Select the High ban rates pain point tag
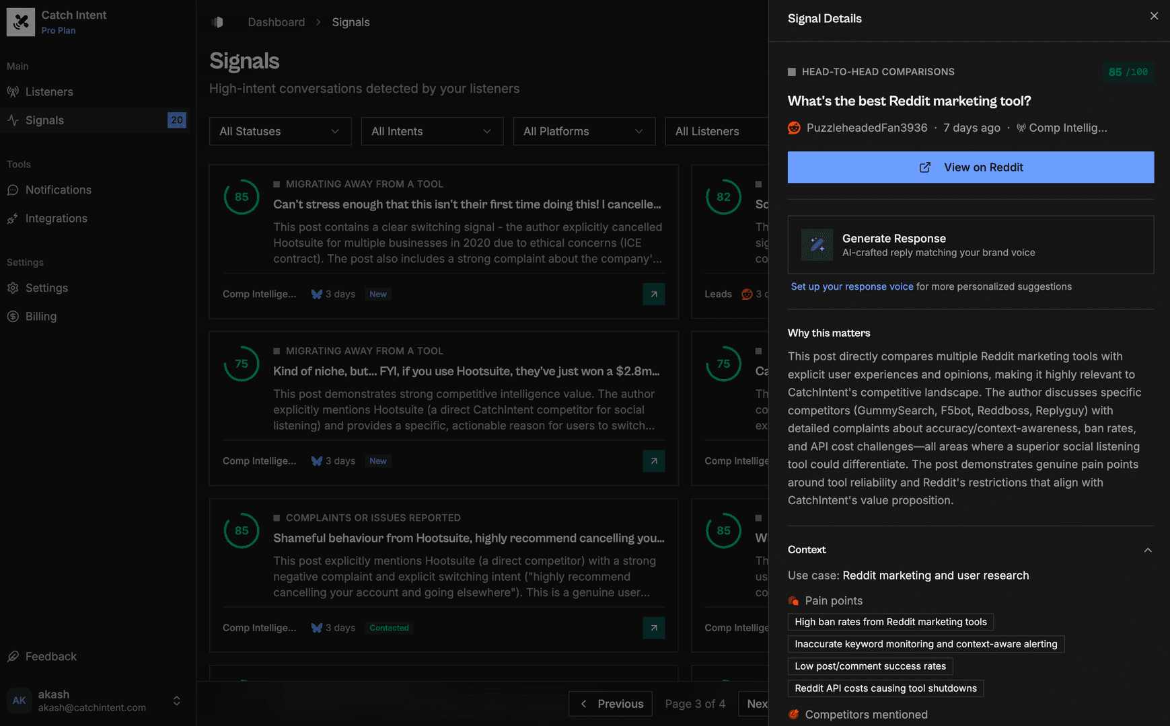1170x726 pixels. [890, 622]
